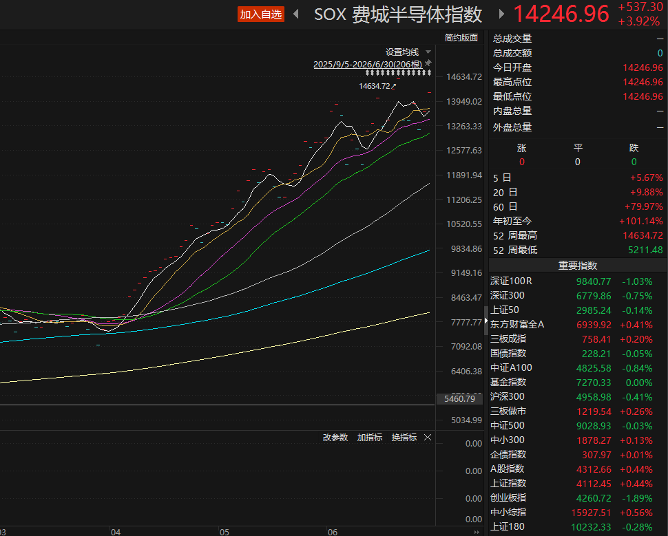Click the row of diamond event markers
The height and width of the screenshot is (536, 668).
point(398,73)
